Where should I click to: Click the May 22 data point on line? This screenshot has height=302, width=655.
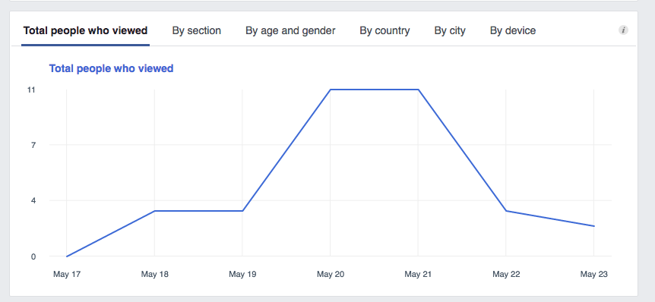(506, 211)
